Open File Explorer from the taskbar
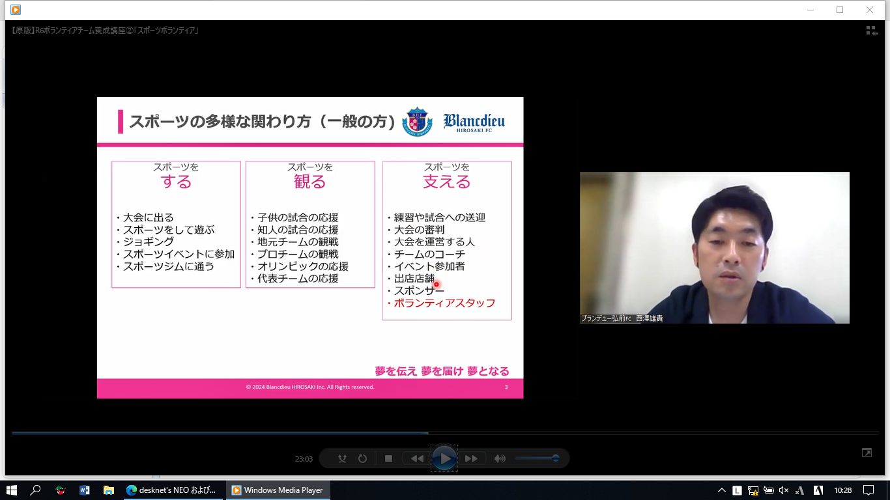This screenshot has height=500, width=890. (108, 490)
